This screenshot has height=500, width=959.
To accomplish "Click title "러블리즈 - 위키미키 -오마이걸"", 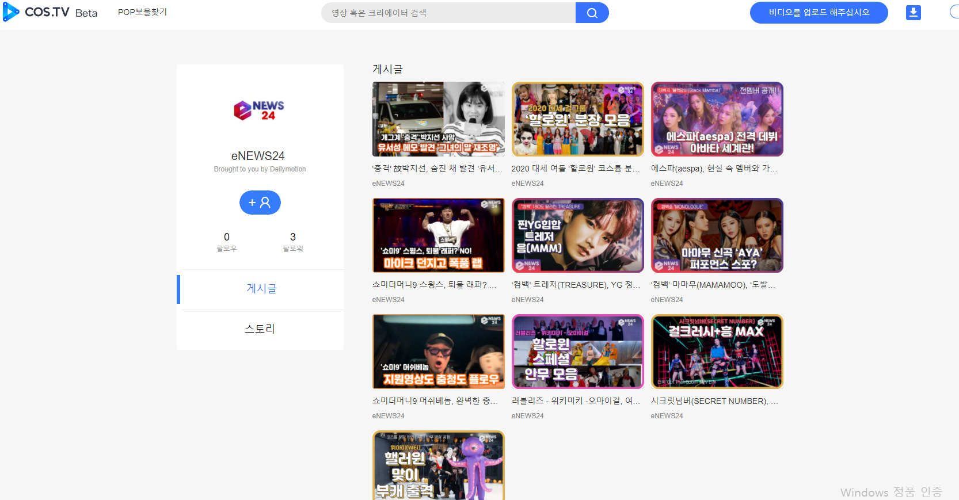I will pyautogui.click(x=576, y=401).
